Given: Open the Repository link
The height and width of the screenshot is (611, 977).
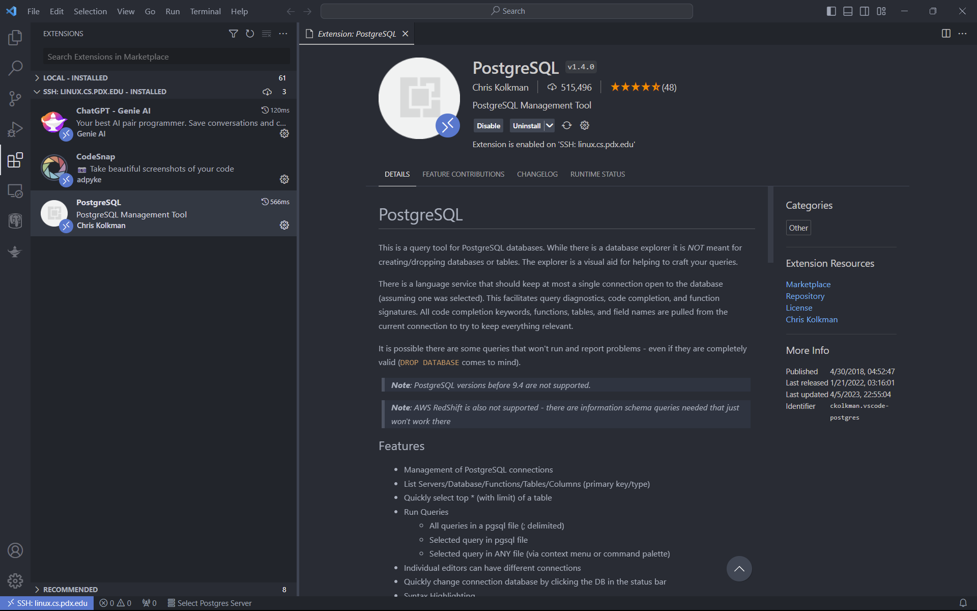Looking at the screenshot, I should tap(804, 296).
